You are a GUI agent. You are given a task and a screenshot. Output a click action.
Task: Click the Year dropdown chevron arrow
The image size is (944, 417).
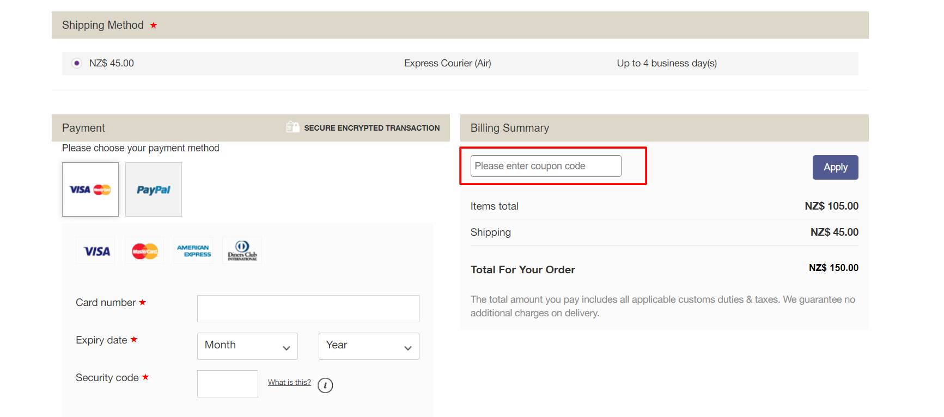tap(408, 348)
